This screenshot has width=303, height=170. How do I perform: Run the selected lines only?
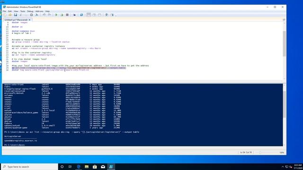point(62,15)
